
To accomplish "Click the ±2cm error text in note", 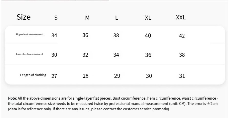I will [212, 104].
